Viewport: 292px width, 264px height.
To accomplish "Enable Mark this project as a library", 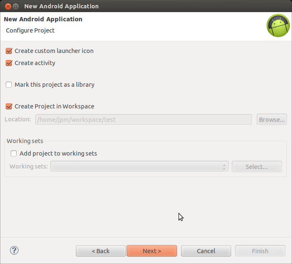I will coord(9,85).
